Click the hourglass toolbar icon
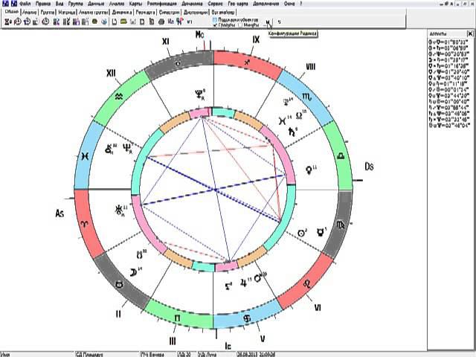The image size is (476, 357). (8, 22)
